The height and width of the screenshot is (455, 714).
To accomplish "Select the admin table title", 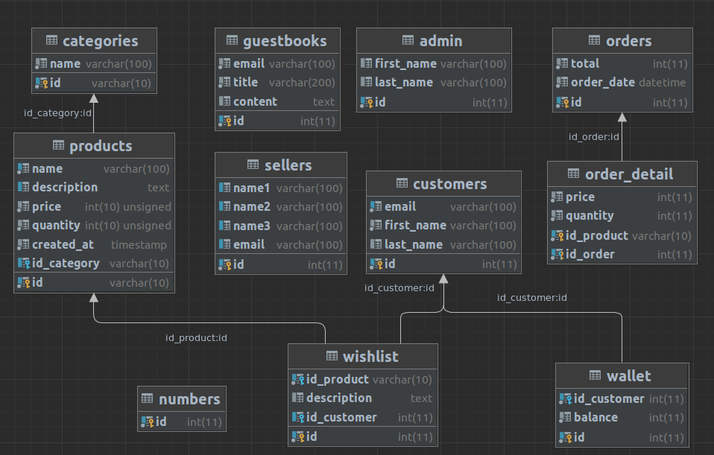I will tap(440, 41).
